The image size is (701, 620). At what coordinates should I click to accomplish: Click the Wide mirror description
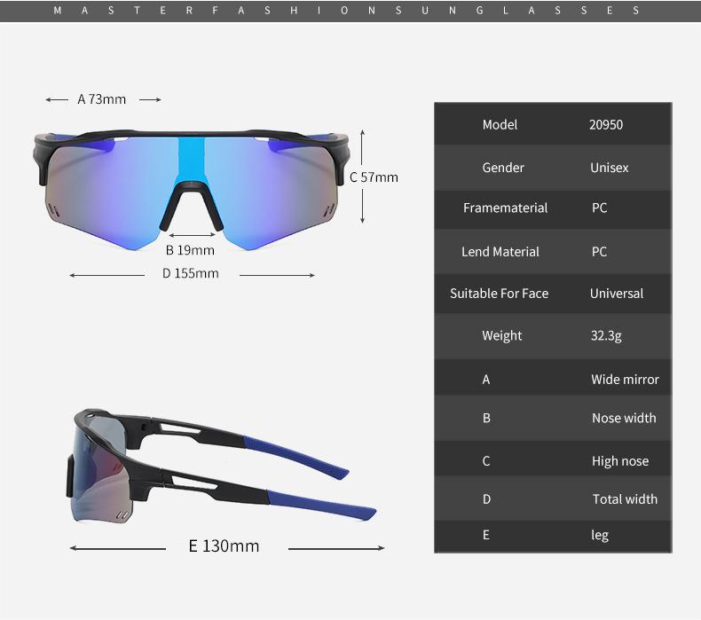click(x=625, y=380)
